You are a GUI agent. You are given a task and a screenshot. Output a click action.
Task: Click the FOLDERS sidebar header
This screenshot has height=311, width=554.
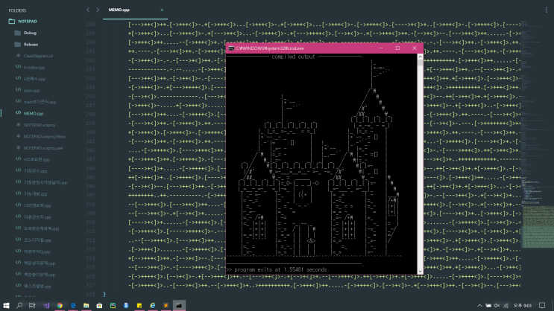17,10
